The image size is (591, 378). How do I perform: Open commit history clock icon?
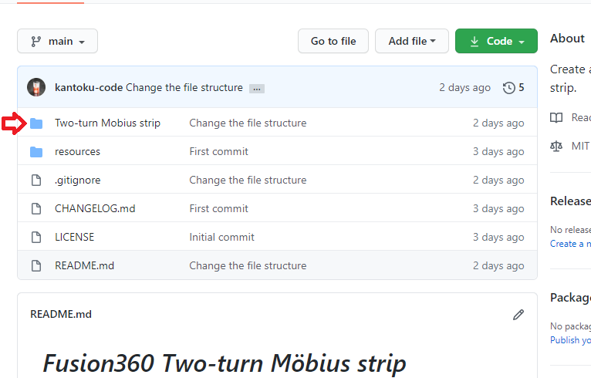tap(509, 88)
